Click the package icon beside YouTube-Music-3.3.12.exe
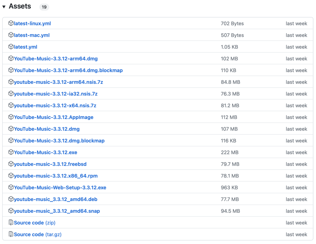This screenshot has width=316, height=244. (11, 152)
